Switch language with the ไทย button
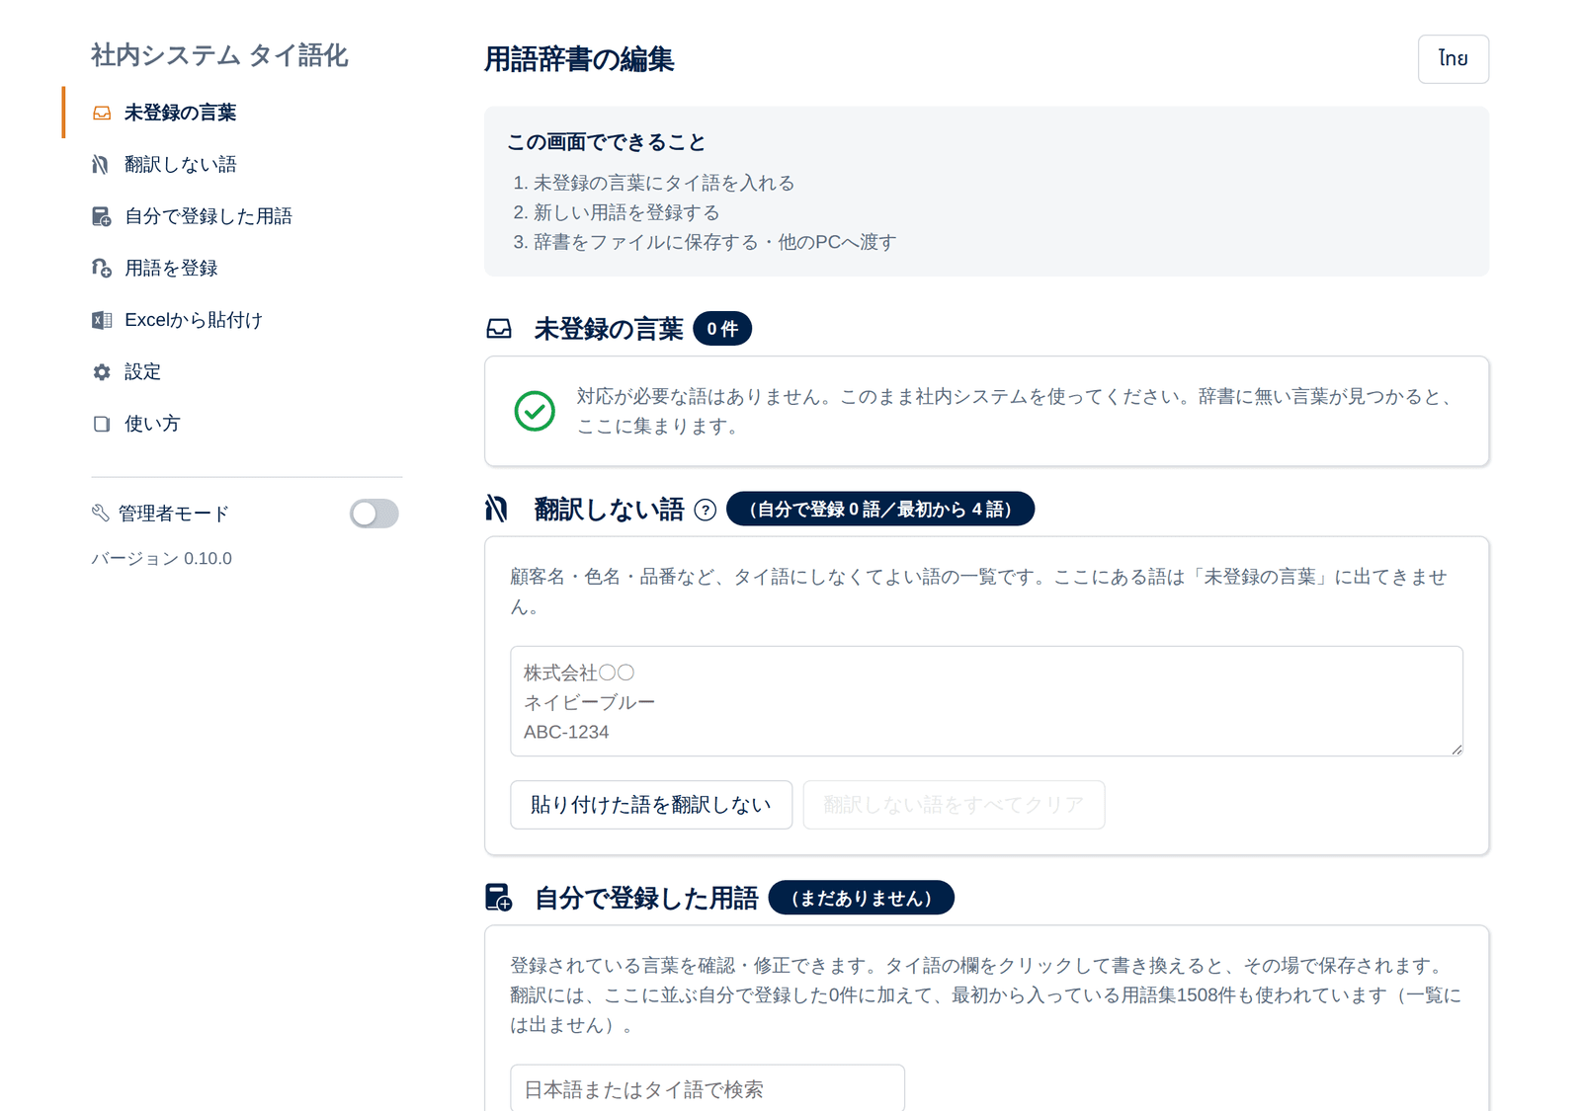 (x=1454, y=59)
